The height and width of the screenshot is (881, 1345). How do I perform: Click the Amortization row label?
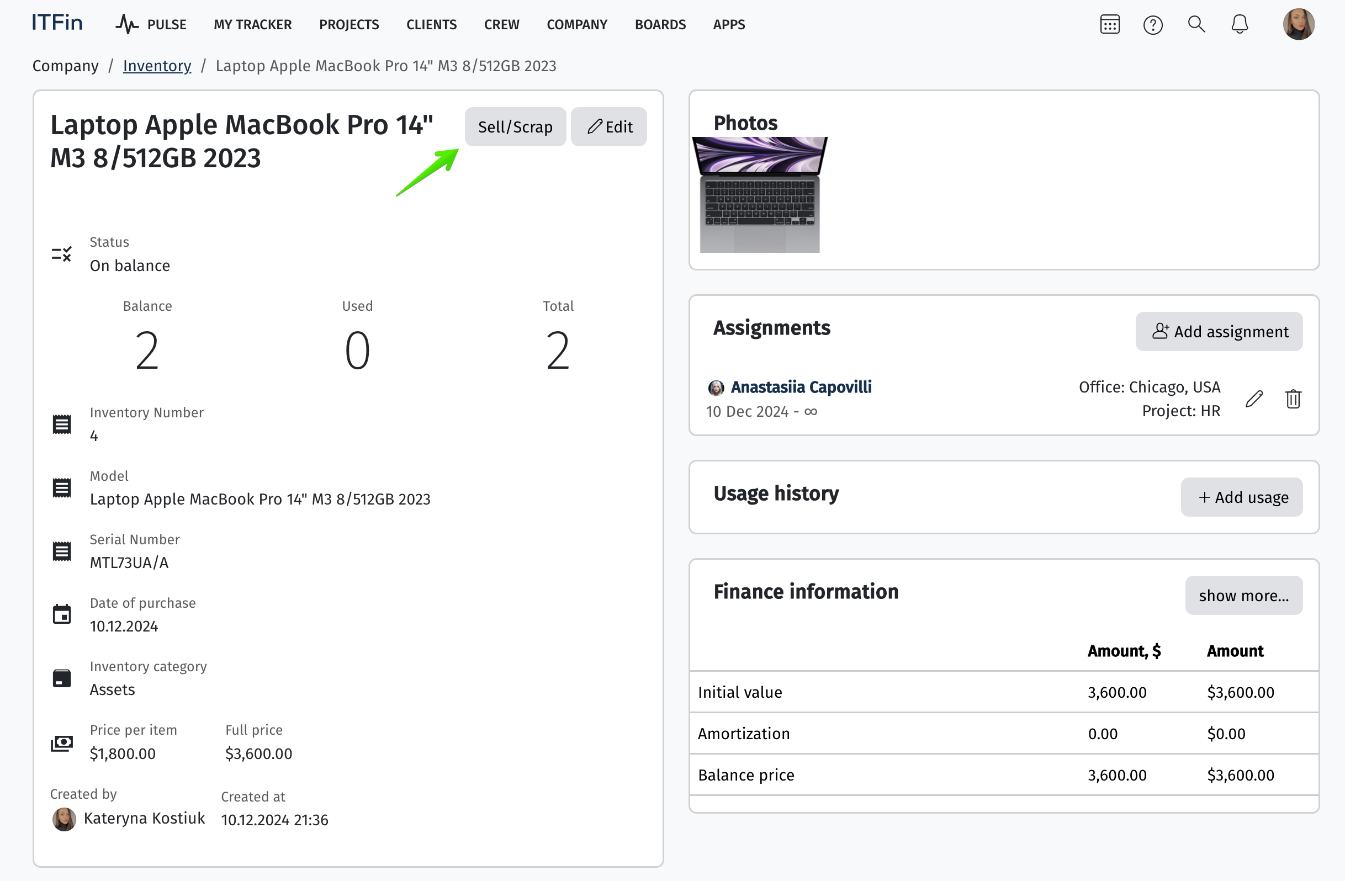[x=744, y=734]
